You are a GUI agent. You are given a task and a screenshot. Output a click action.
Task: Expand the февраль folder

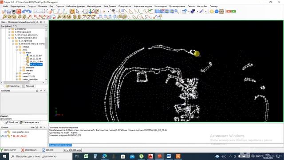click(x=20, y=68)
